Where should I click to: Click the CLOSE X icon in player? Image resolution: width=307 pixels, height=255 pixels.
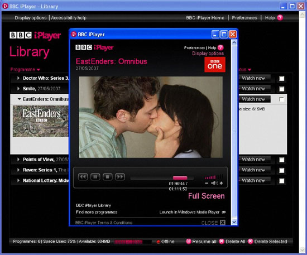pyautogui.click(x=223, y=223)
